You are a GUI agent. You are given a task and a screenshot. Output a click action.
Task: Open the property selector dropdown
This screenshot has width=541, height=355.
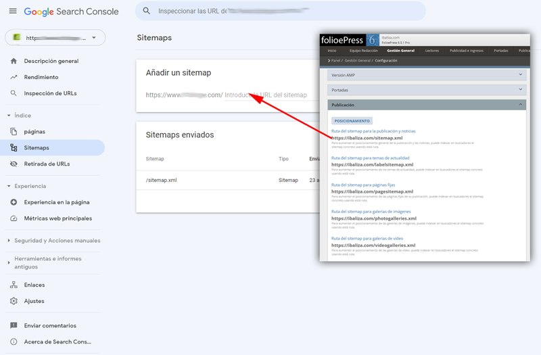click(x=55, y=38)
